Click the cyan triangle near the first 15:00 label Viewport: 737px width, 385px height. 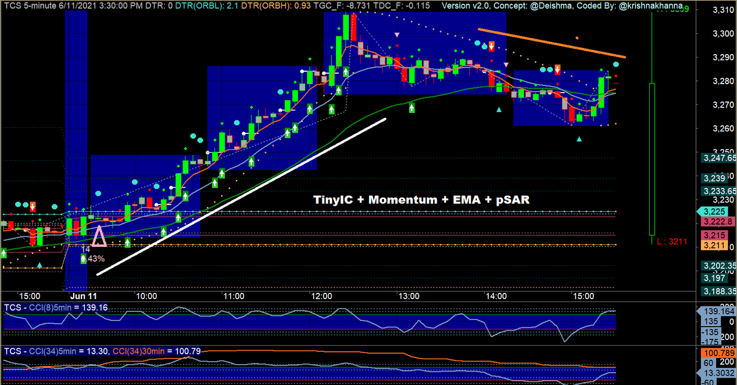40,265
